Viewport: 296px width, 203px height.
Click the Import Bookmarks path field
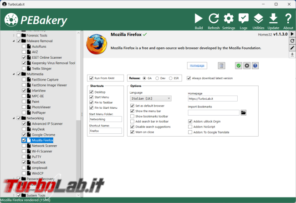click(214, 112)
